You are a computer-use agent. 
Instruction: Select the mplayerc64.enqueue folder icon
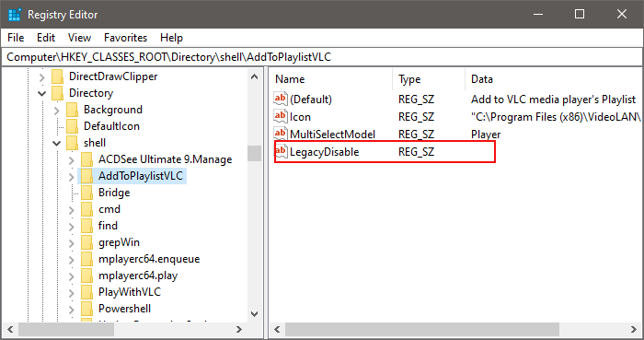87,259
